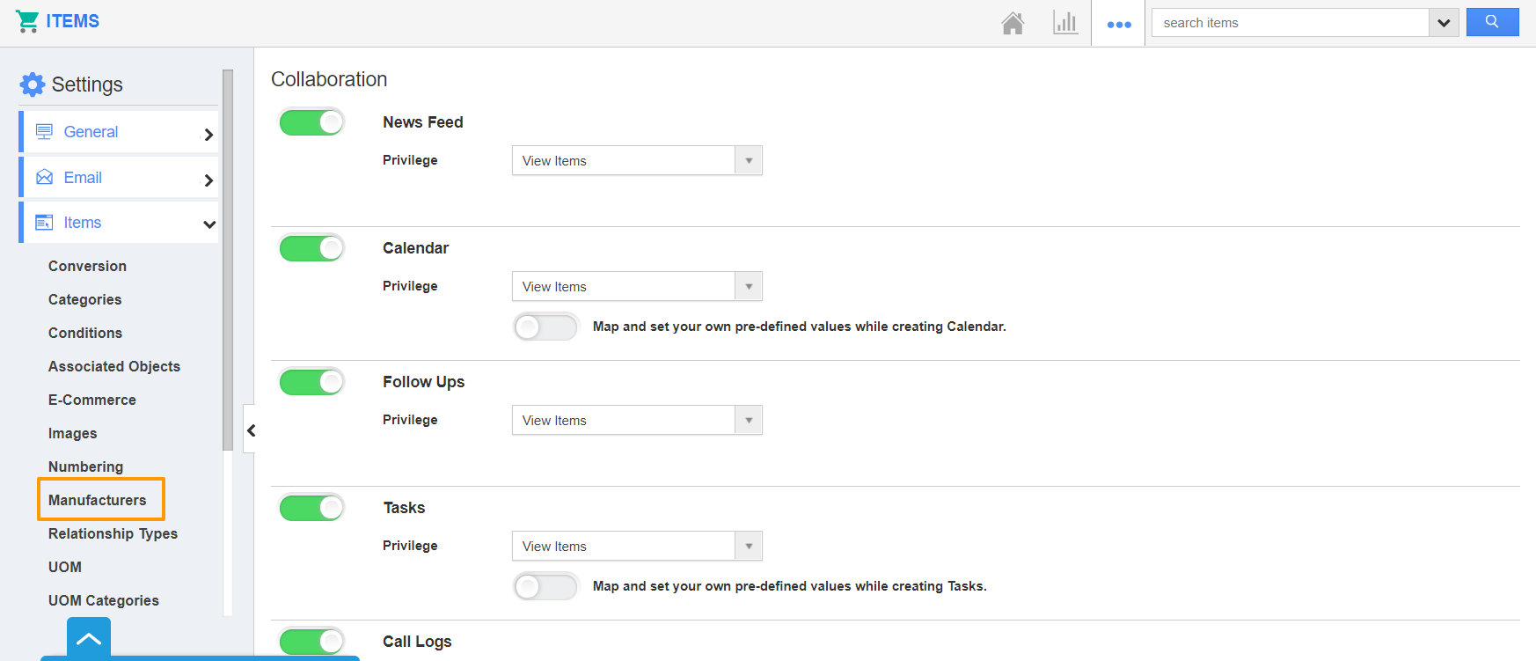Click the News Feed section label
Viewport: 1536px width, 661px height.
423,122
